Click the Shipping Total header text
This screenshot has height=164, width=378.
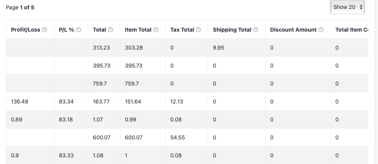coord(232,30)
